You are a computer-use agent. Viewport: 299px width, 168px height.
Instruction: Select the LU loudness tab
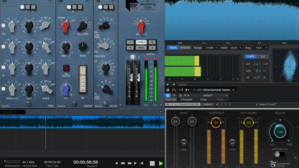[x=263, y=56]
